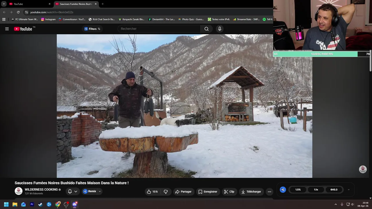Click the Filters button next to search

pos(92,29)
